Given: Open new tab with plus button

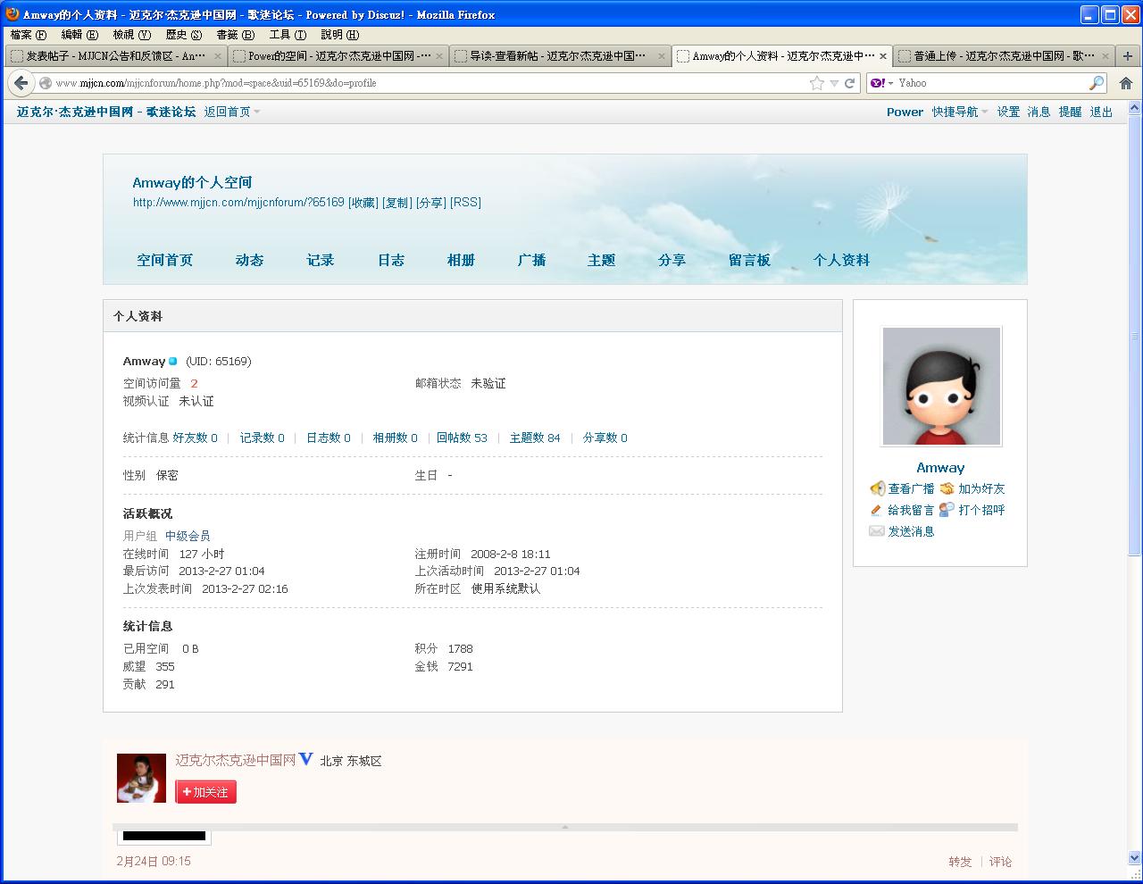Looking at the screenshot, I should coord(1128,55).
